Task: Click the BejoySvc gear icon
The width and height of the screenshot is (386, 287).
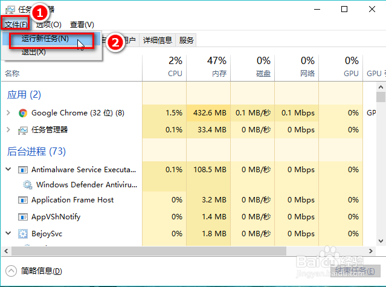Action: coord(23,234)
